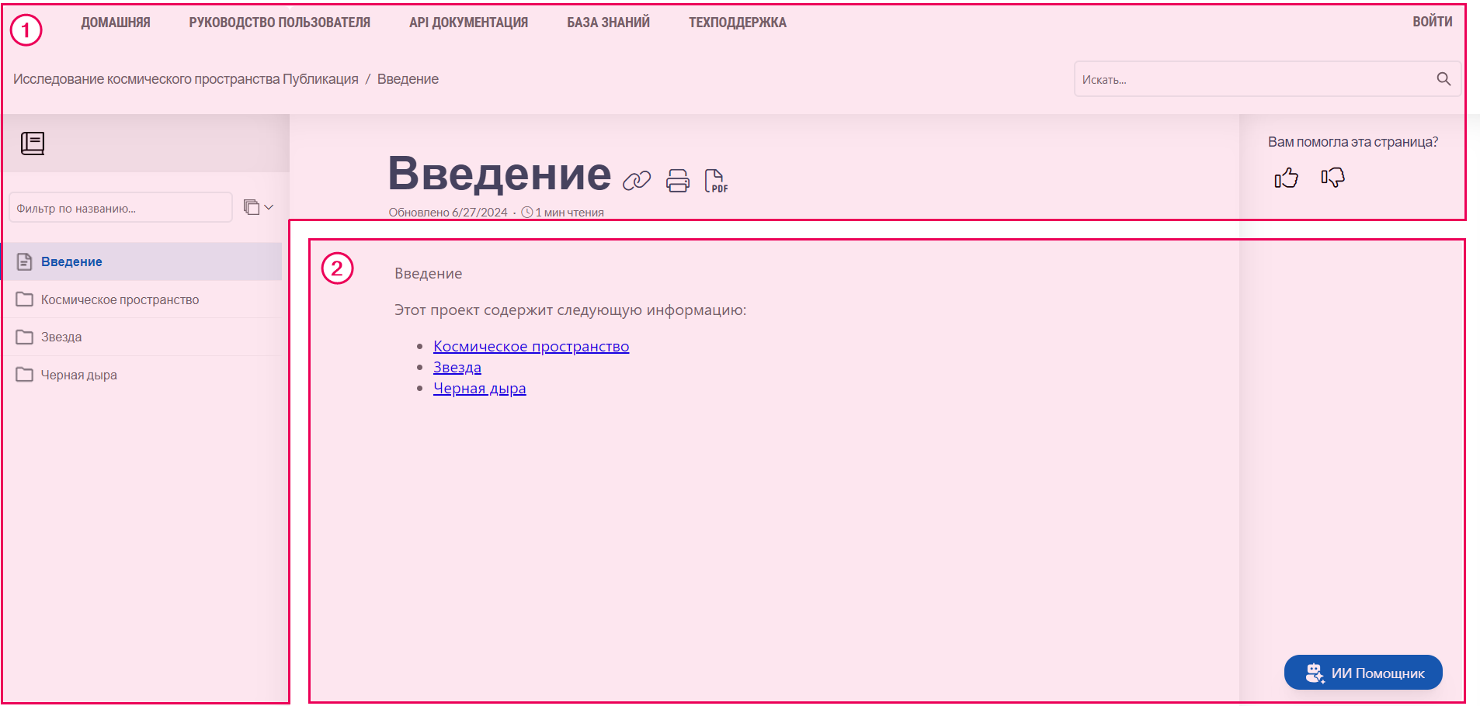Screen dimensions: 1480x706
Task: Click the Войти button
Action: click(x=1433, y=22)
